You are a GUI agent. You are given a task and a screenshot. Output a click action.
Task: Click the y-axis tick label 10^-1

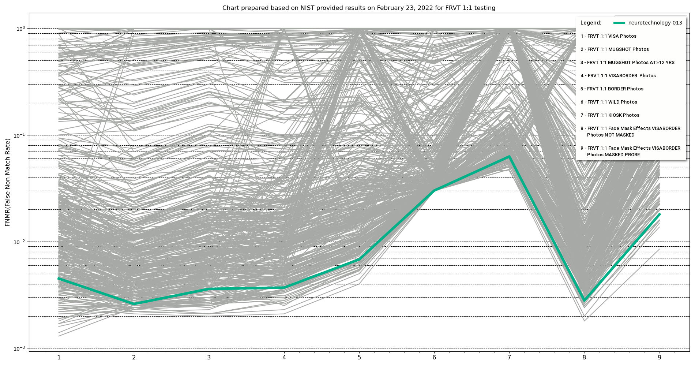click(x=19, y=135)
